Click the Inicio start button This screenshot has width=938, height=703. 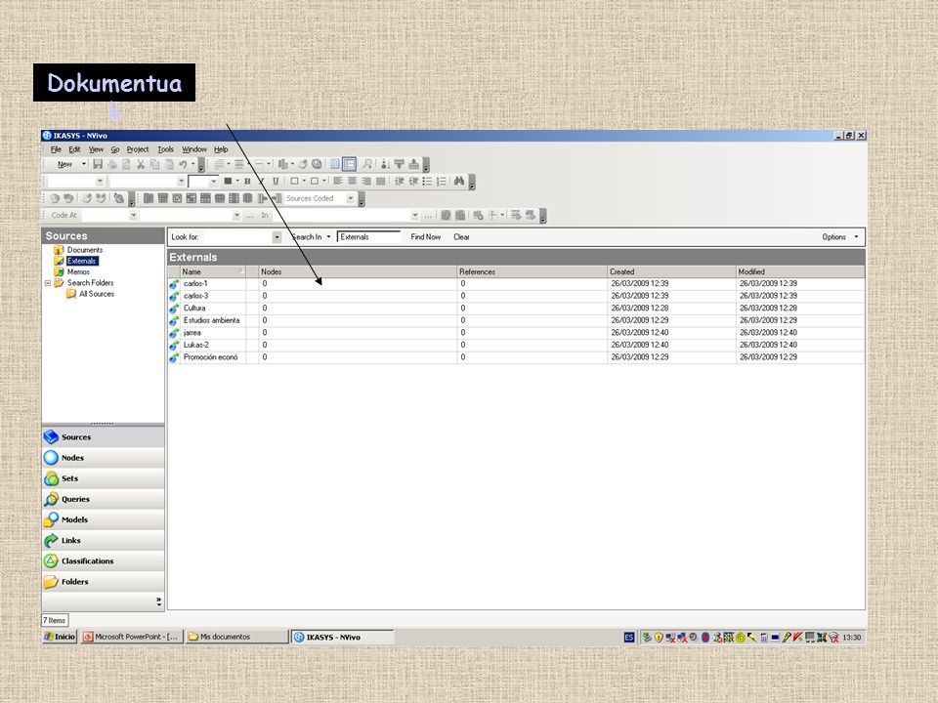60,638
